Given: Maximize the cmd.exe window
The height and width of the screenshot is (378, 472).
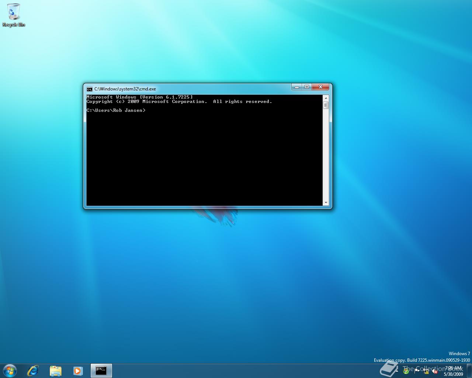Looking at the screenshot, I should pos(307,87).
